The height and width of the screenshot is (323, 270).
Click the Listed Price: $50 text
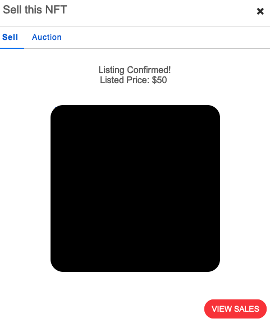[134, 80]
